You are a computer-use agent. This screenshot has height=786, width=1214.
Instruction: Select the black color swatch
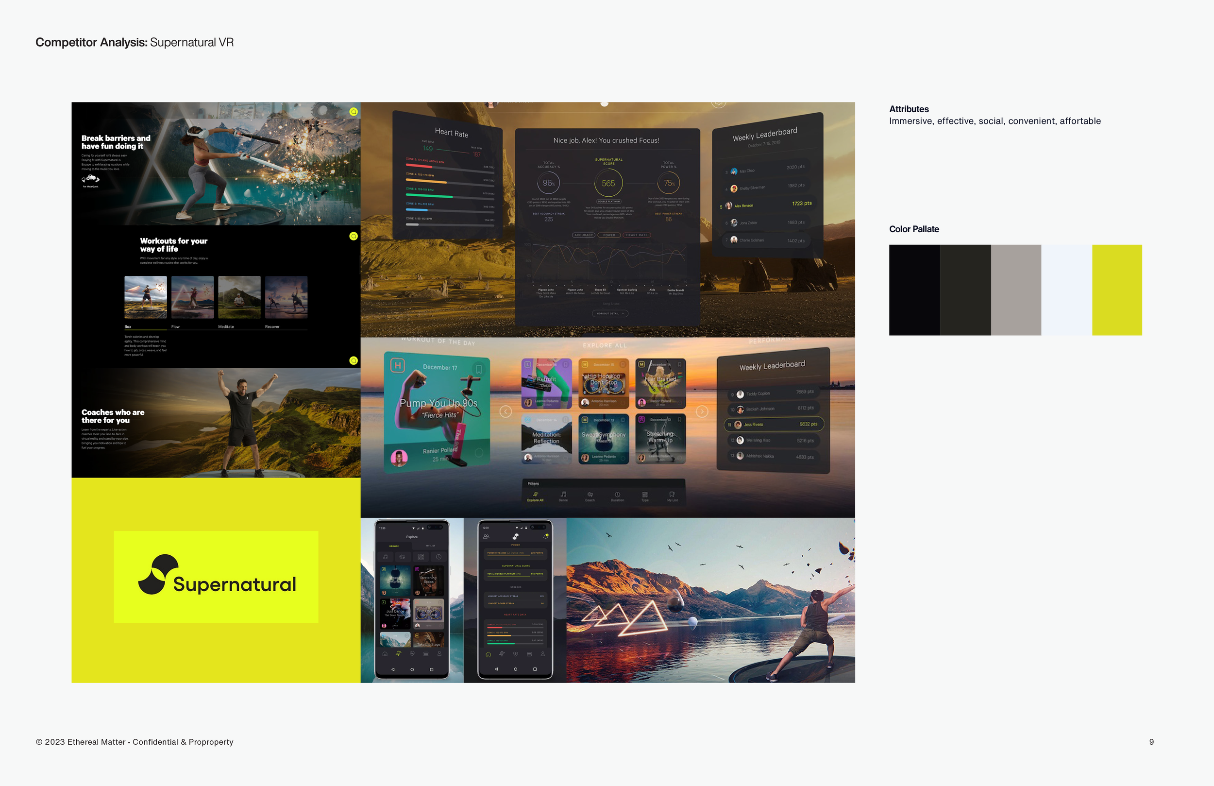(x=914, y=290)
